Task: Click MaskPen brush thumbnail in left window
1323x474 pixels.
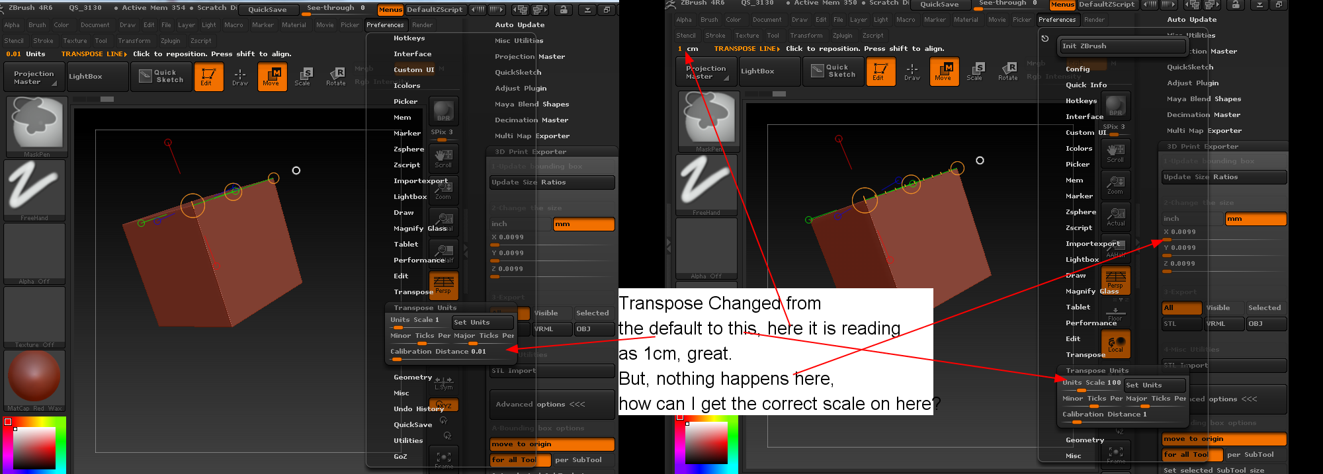Action: point(37,127)
